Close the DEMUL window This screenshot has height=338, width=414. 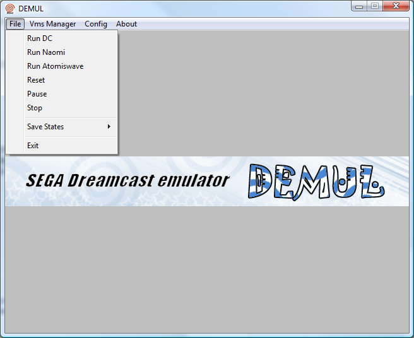(x=396, y=6)
